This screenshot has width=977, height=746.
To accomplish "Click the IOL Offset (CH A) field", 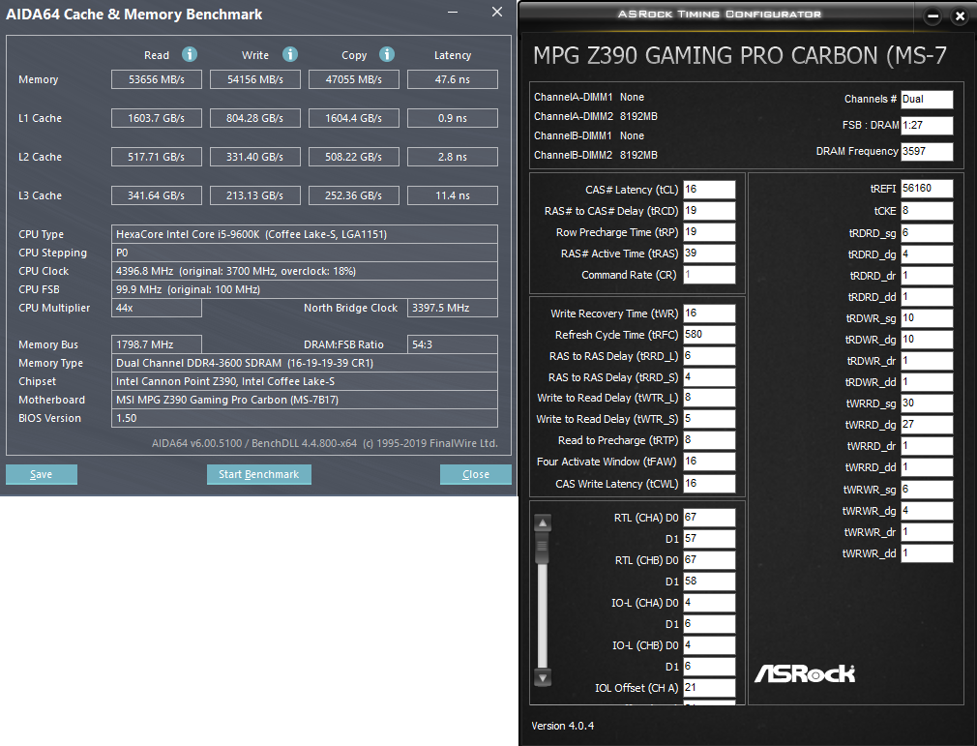I will [x=709, y=687].
